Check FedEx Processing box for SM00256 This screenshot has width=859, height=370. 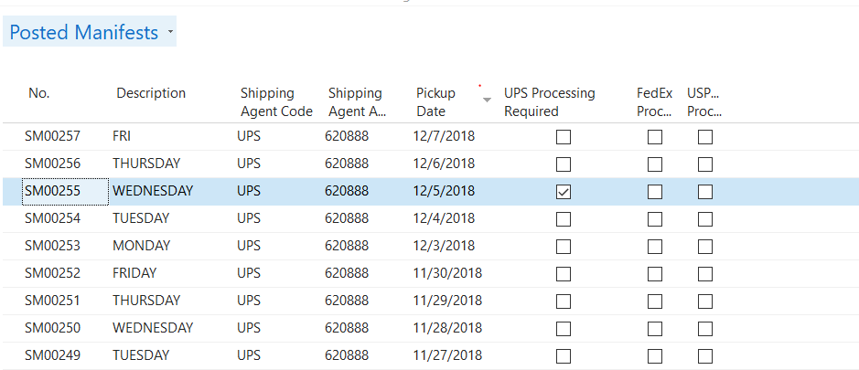[x=655, y=164]
